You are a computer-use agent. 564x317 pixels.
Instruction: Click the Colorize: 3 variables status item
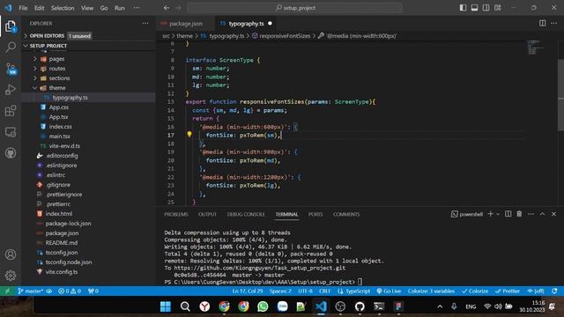431,291
